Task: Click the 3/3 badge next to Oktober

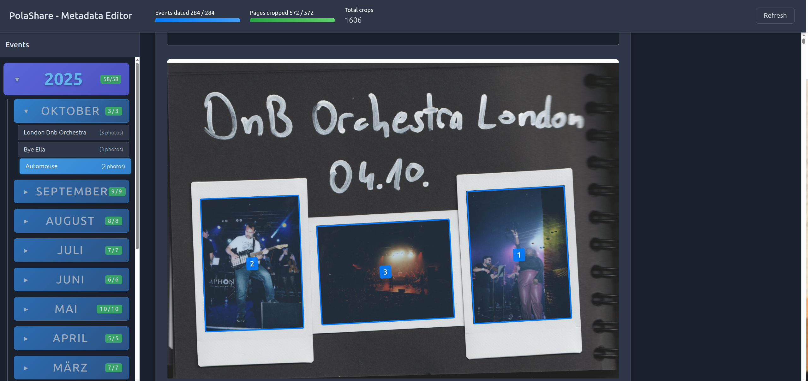Action: pyautogui.click(x=113, y=111)
